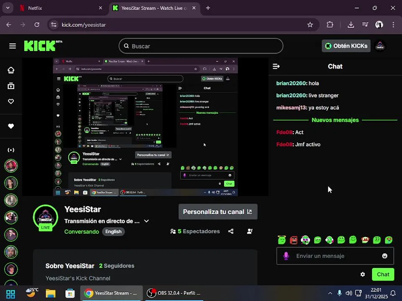Send message with green Chat button
Screen dimensions: 402x301
click(383, 274)
